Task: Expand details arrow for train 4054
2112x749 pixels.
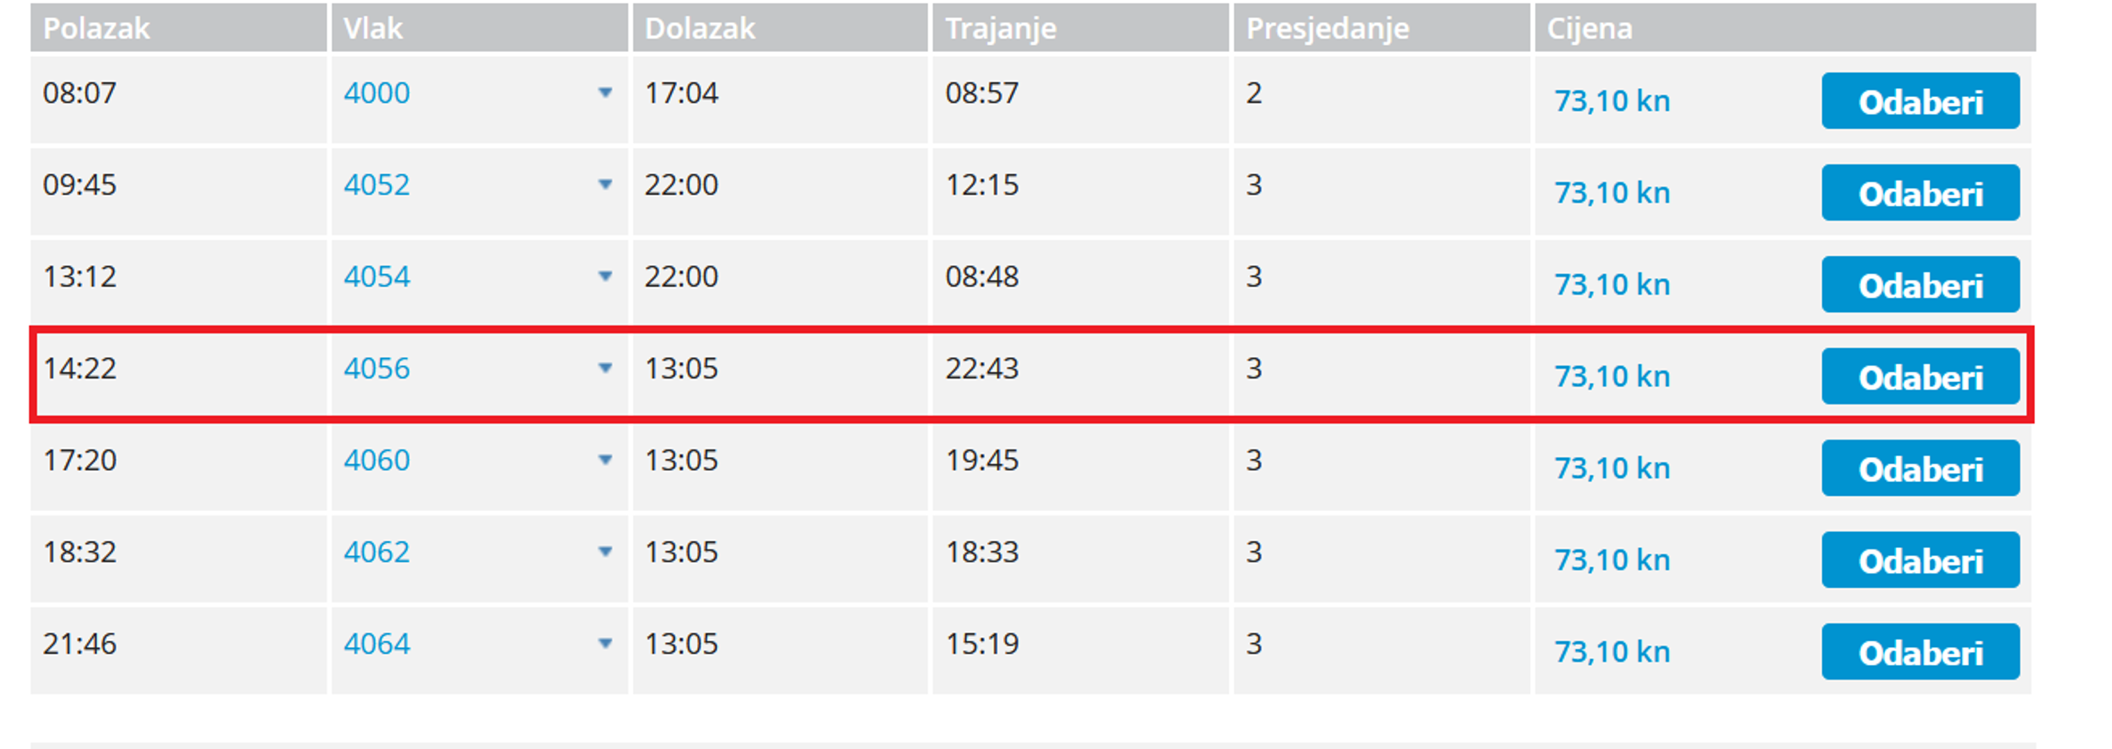Action: pyautogui.click(x=605, y=276)
